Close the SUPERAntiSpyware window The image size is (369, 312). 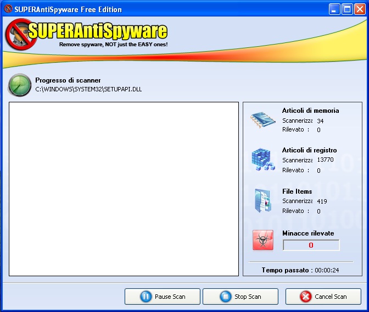pos(359,9)
